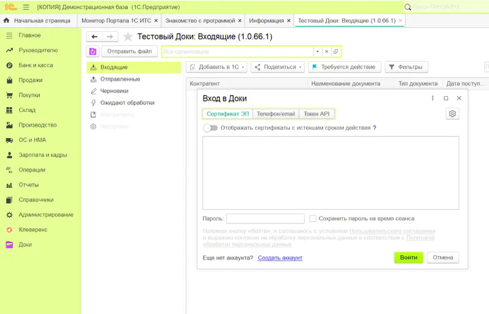Go back using the left arrow
Image resolution: width=489 pixels, height=314 pixels.
pyautogui.click(x=94, y=37)
